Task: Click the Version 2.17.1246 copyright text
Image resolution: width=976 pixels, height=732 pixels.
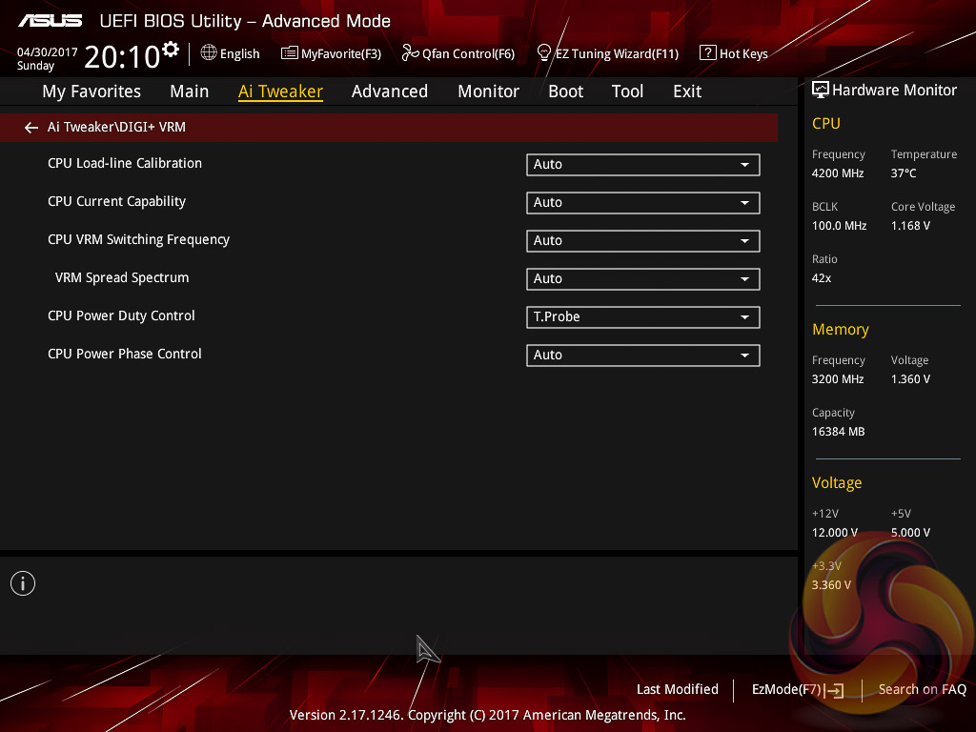Action: tap(487, 715)
